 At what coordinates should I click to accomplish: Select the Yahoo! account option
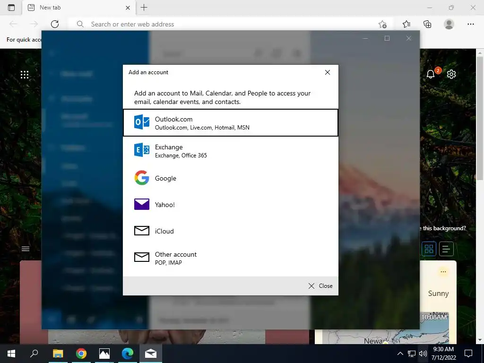point(231,204)
